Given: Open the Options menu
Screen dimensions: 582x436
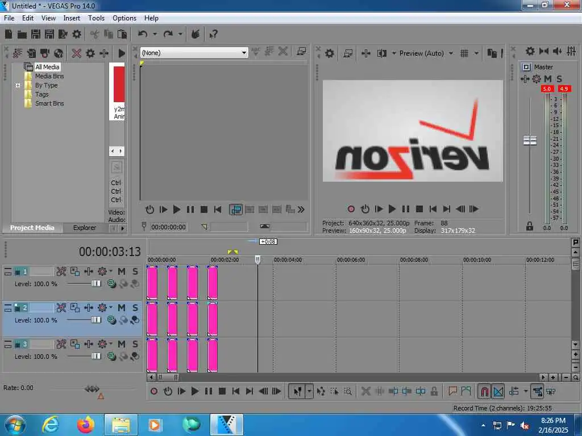Looking at the screenshot, I should (124, 18).
